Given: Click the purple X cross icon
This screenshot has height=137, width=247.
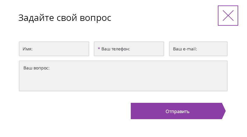Looking at the screenshot, I should pos(228,15).
